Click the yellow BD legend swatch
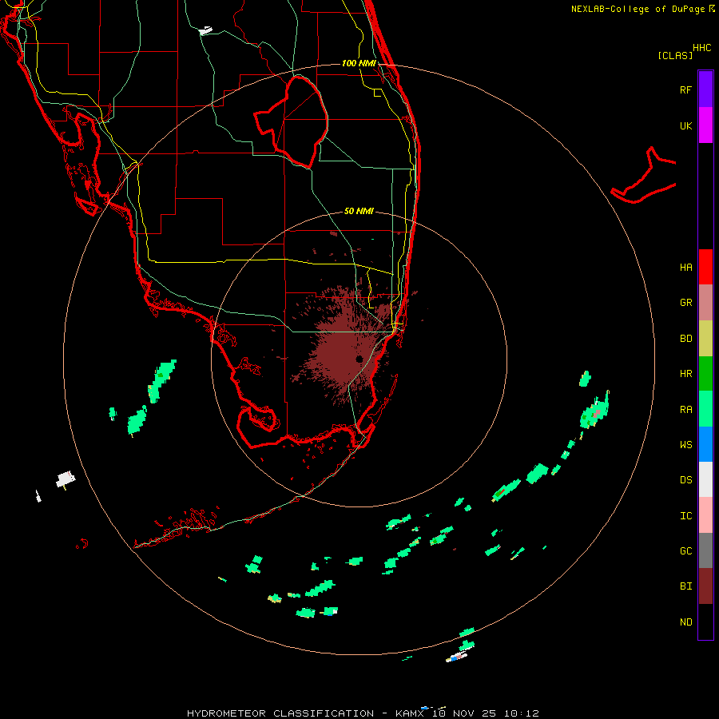The height and width of the screenshot is (719, 719). click(x=705, y=339)
